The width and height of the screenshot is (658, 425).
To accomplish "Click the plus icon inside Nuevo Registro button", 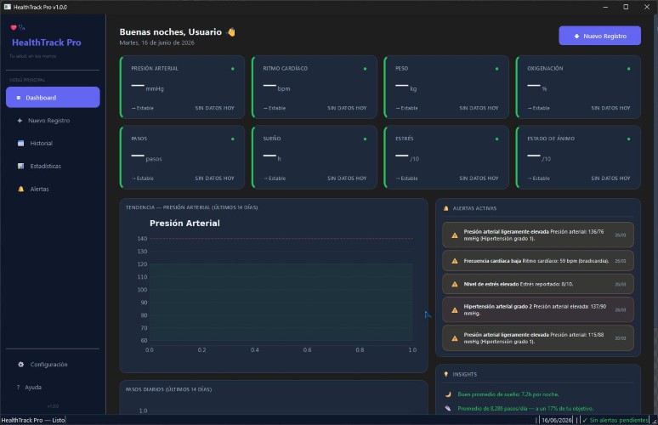I will click(576, 36).
